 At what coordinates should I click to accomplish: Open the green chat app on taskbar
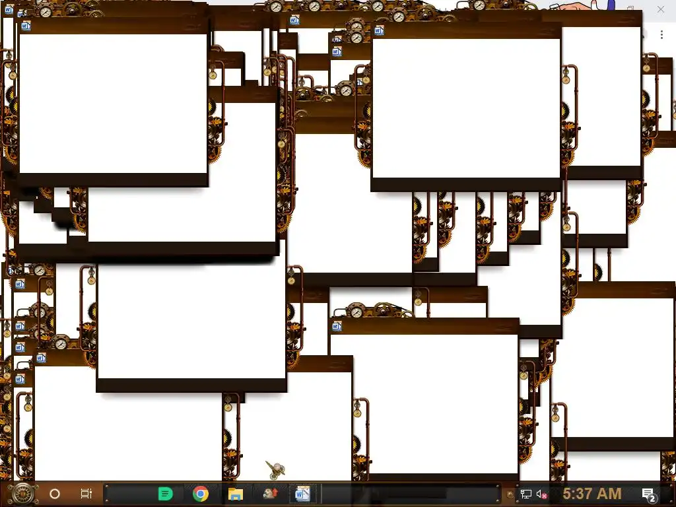[166, 494]
